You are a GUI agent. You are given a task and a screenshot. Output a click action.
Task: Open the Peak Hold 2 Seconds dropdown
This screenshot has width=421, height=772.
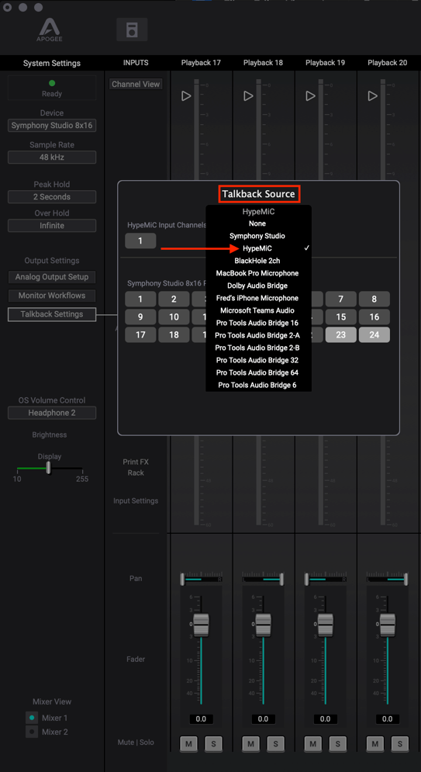click(x=52, y=197)
